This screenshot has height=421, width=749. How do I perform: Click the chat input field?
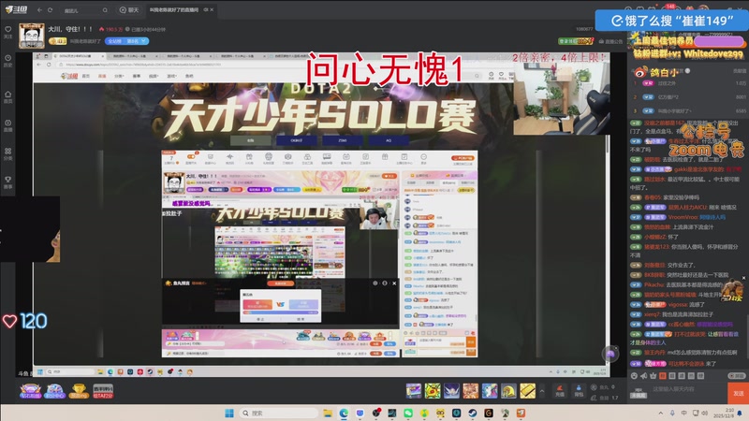[688, 393]
